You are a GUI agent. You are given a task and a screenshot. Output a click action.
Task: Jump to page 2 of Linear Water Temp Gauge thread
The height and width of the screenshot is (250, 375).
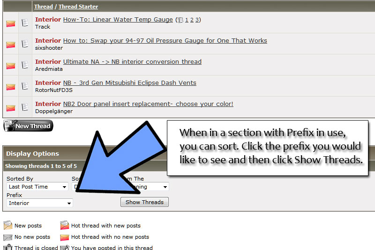coord(192,20)
